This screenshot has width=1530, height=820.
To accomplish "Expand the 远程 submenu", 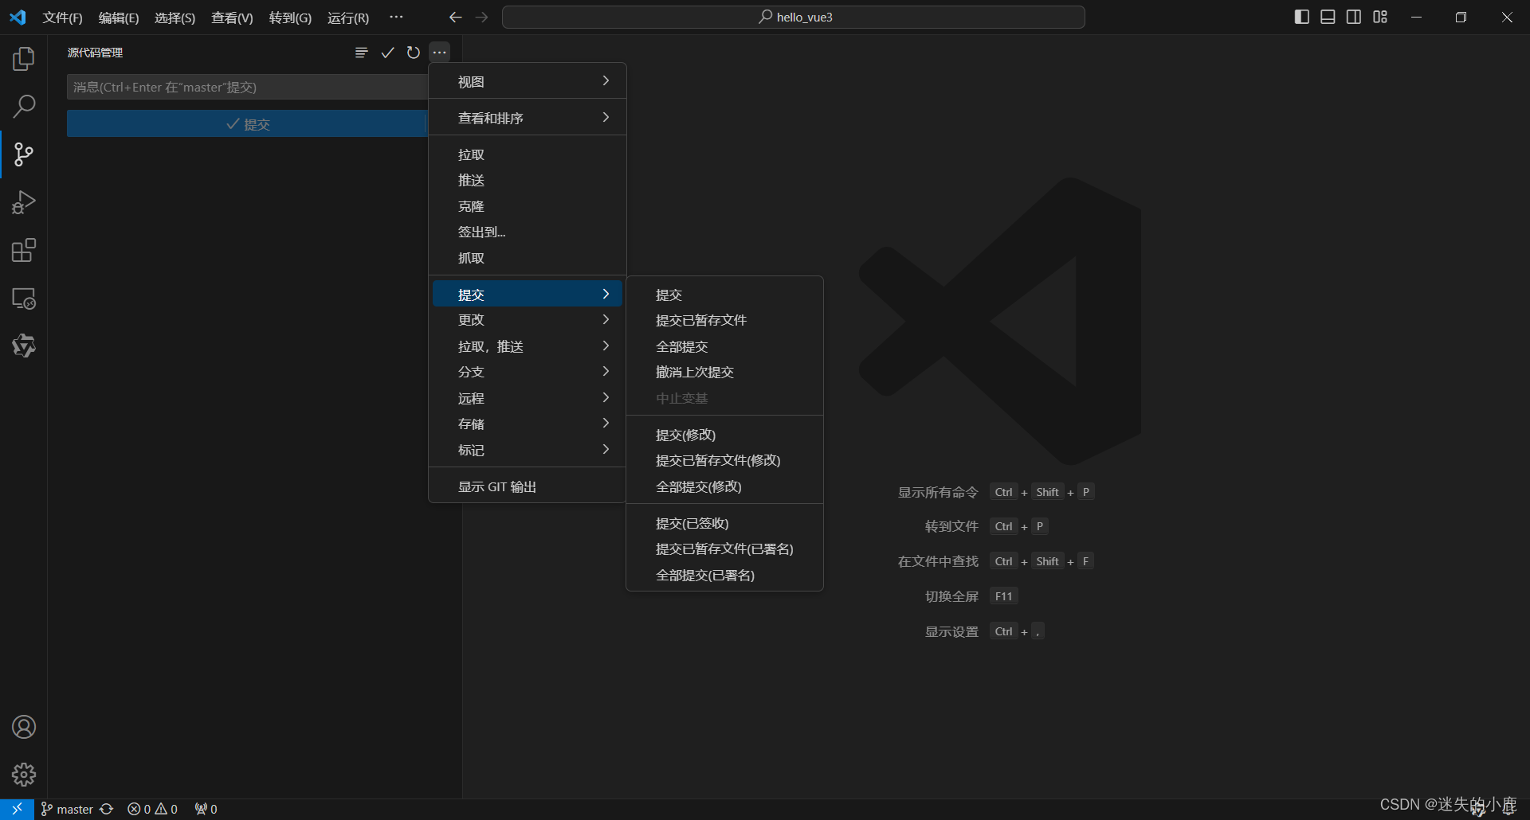I will (528, 398).
